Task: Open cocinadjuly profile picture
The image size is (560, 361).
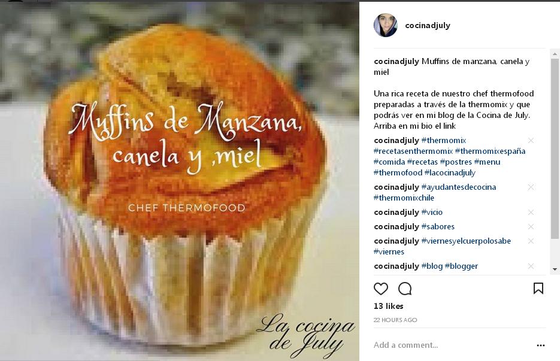Action: pyautogui.click(x=385, y=25)
